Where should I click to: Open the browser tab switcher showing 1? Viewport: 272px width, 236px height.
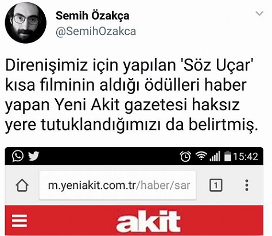(x=216, y=185)
